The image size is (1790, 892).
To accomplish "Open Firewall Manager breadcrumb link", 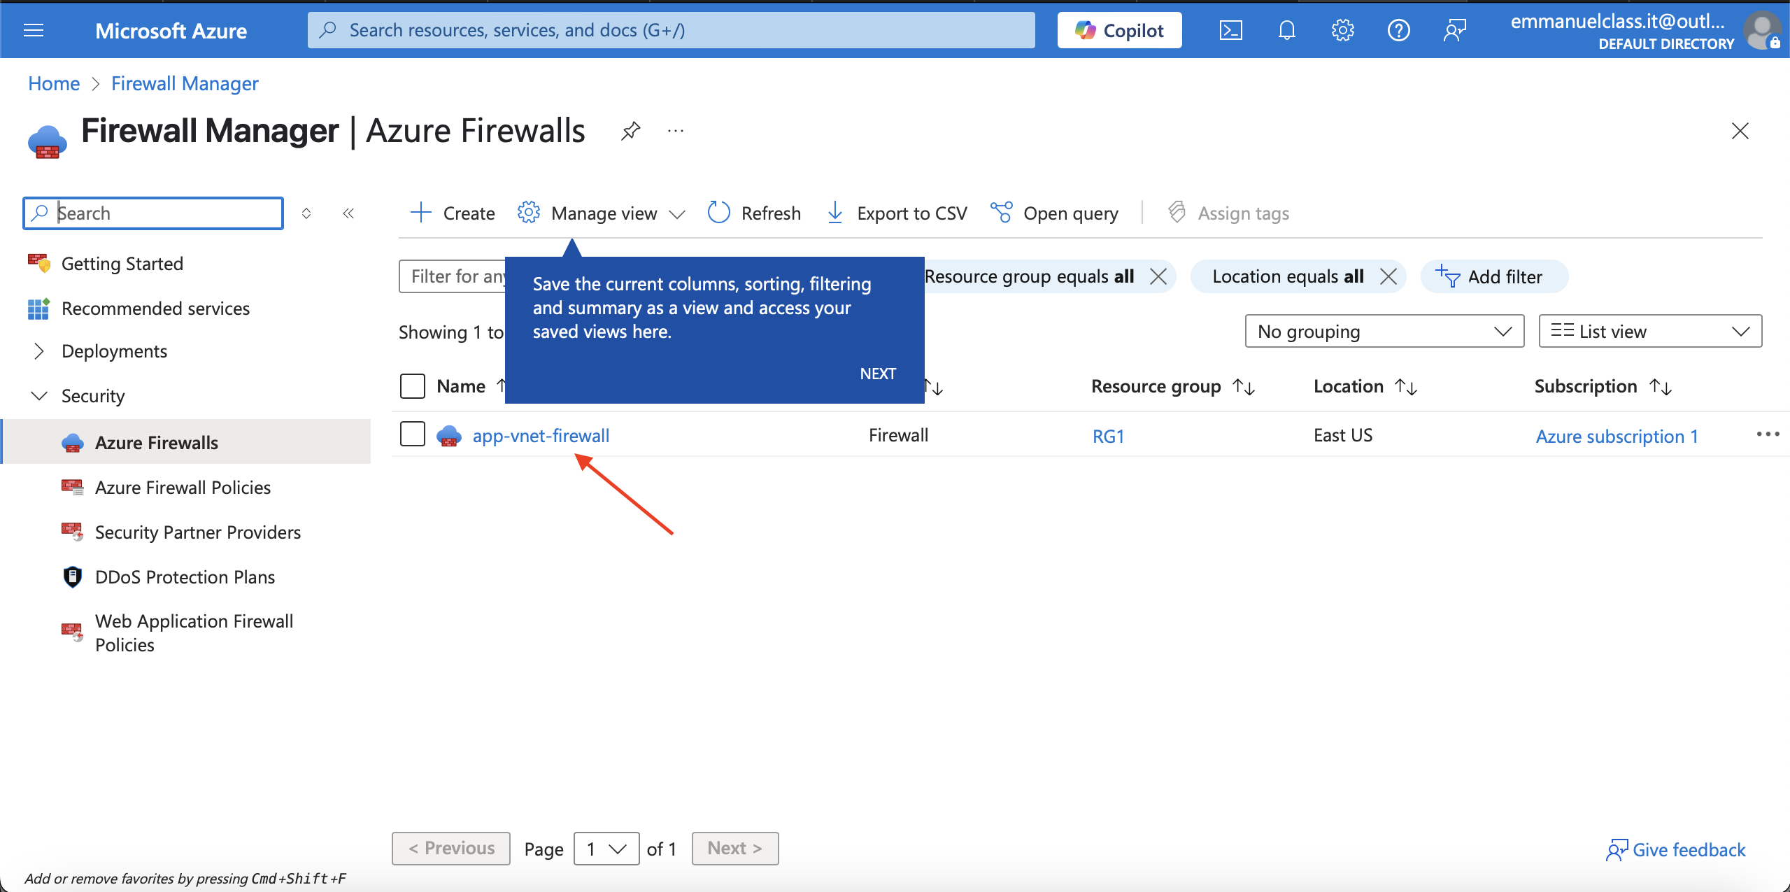I will tap(185, 83).
